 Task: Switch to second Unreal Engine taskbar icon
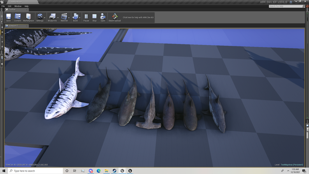tap(130, 170)
